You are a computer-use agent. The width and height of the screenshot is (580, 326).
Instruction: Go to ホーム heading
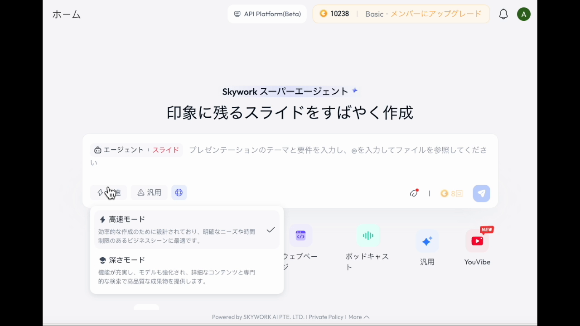click(x=67, y=14)
